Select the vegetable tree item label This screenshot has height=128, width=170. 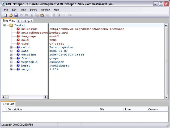point(29,62)
